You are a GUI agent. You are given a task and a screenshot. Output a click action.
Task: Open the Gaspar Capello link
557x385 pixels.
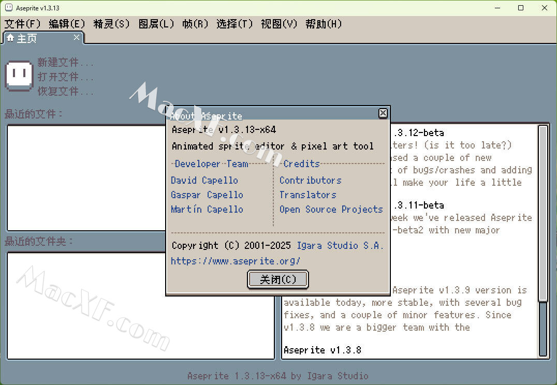[207, 195]
